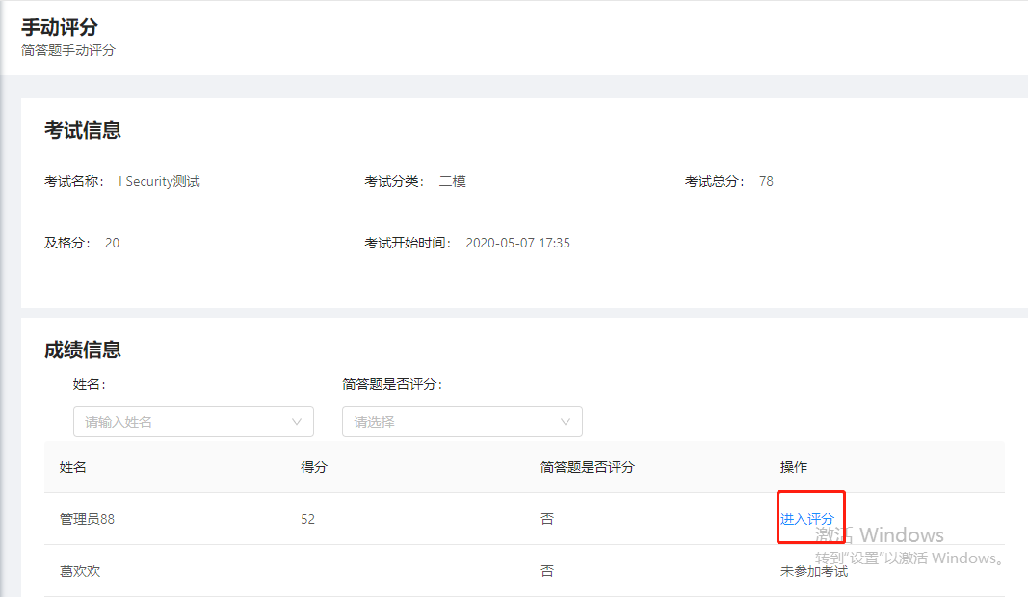Click the 考试信息 section heading

(x=83, y=130)
